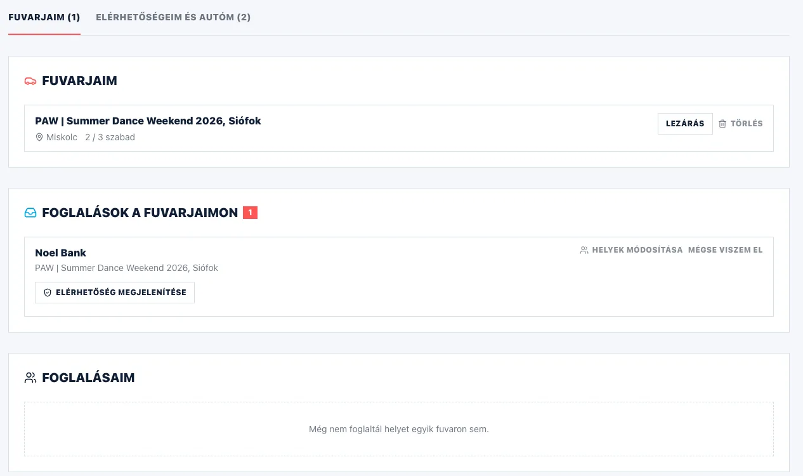The width and height of the screenshot is (803, 476).
Task: Click the people icon beside Foglalásaim heading
Action: coord(30,378)
